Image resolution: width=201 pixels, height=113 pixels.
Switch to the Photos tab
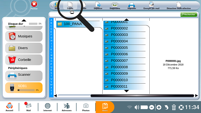click(x=86, y=107)
